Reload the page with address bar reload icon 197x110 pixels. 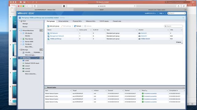tap(135, 6)
